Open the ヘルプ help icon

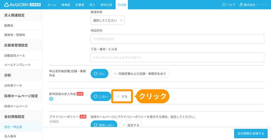[224, 5]
